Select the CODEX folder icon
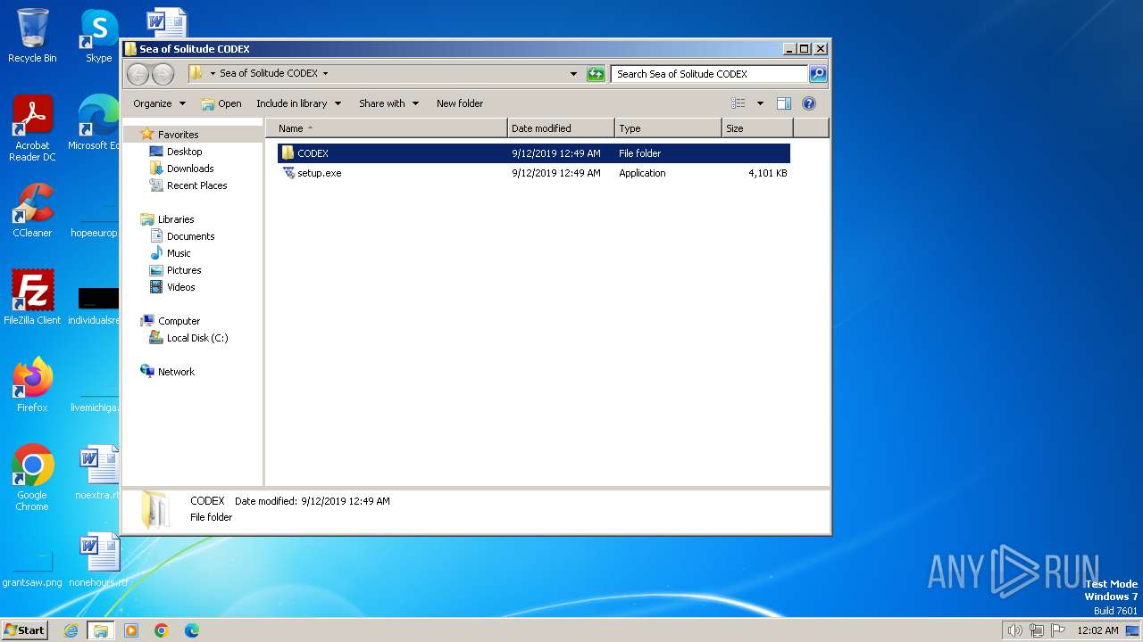 coord(288,153)
